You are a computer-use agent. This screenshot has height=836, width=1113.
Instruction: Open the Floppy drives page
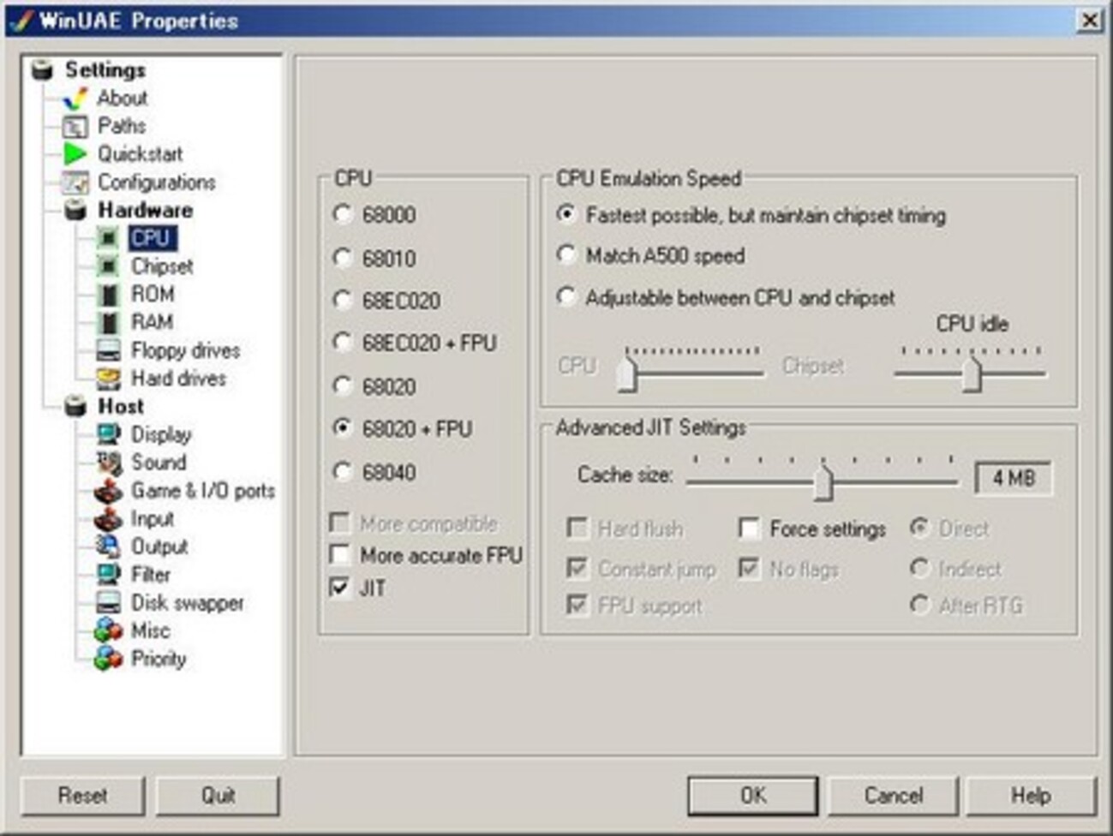(x=185, y=350)
